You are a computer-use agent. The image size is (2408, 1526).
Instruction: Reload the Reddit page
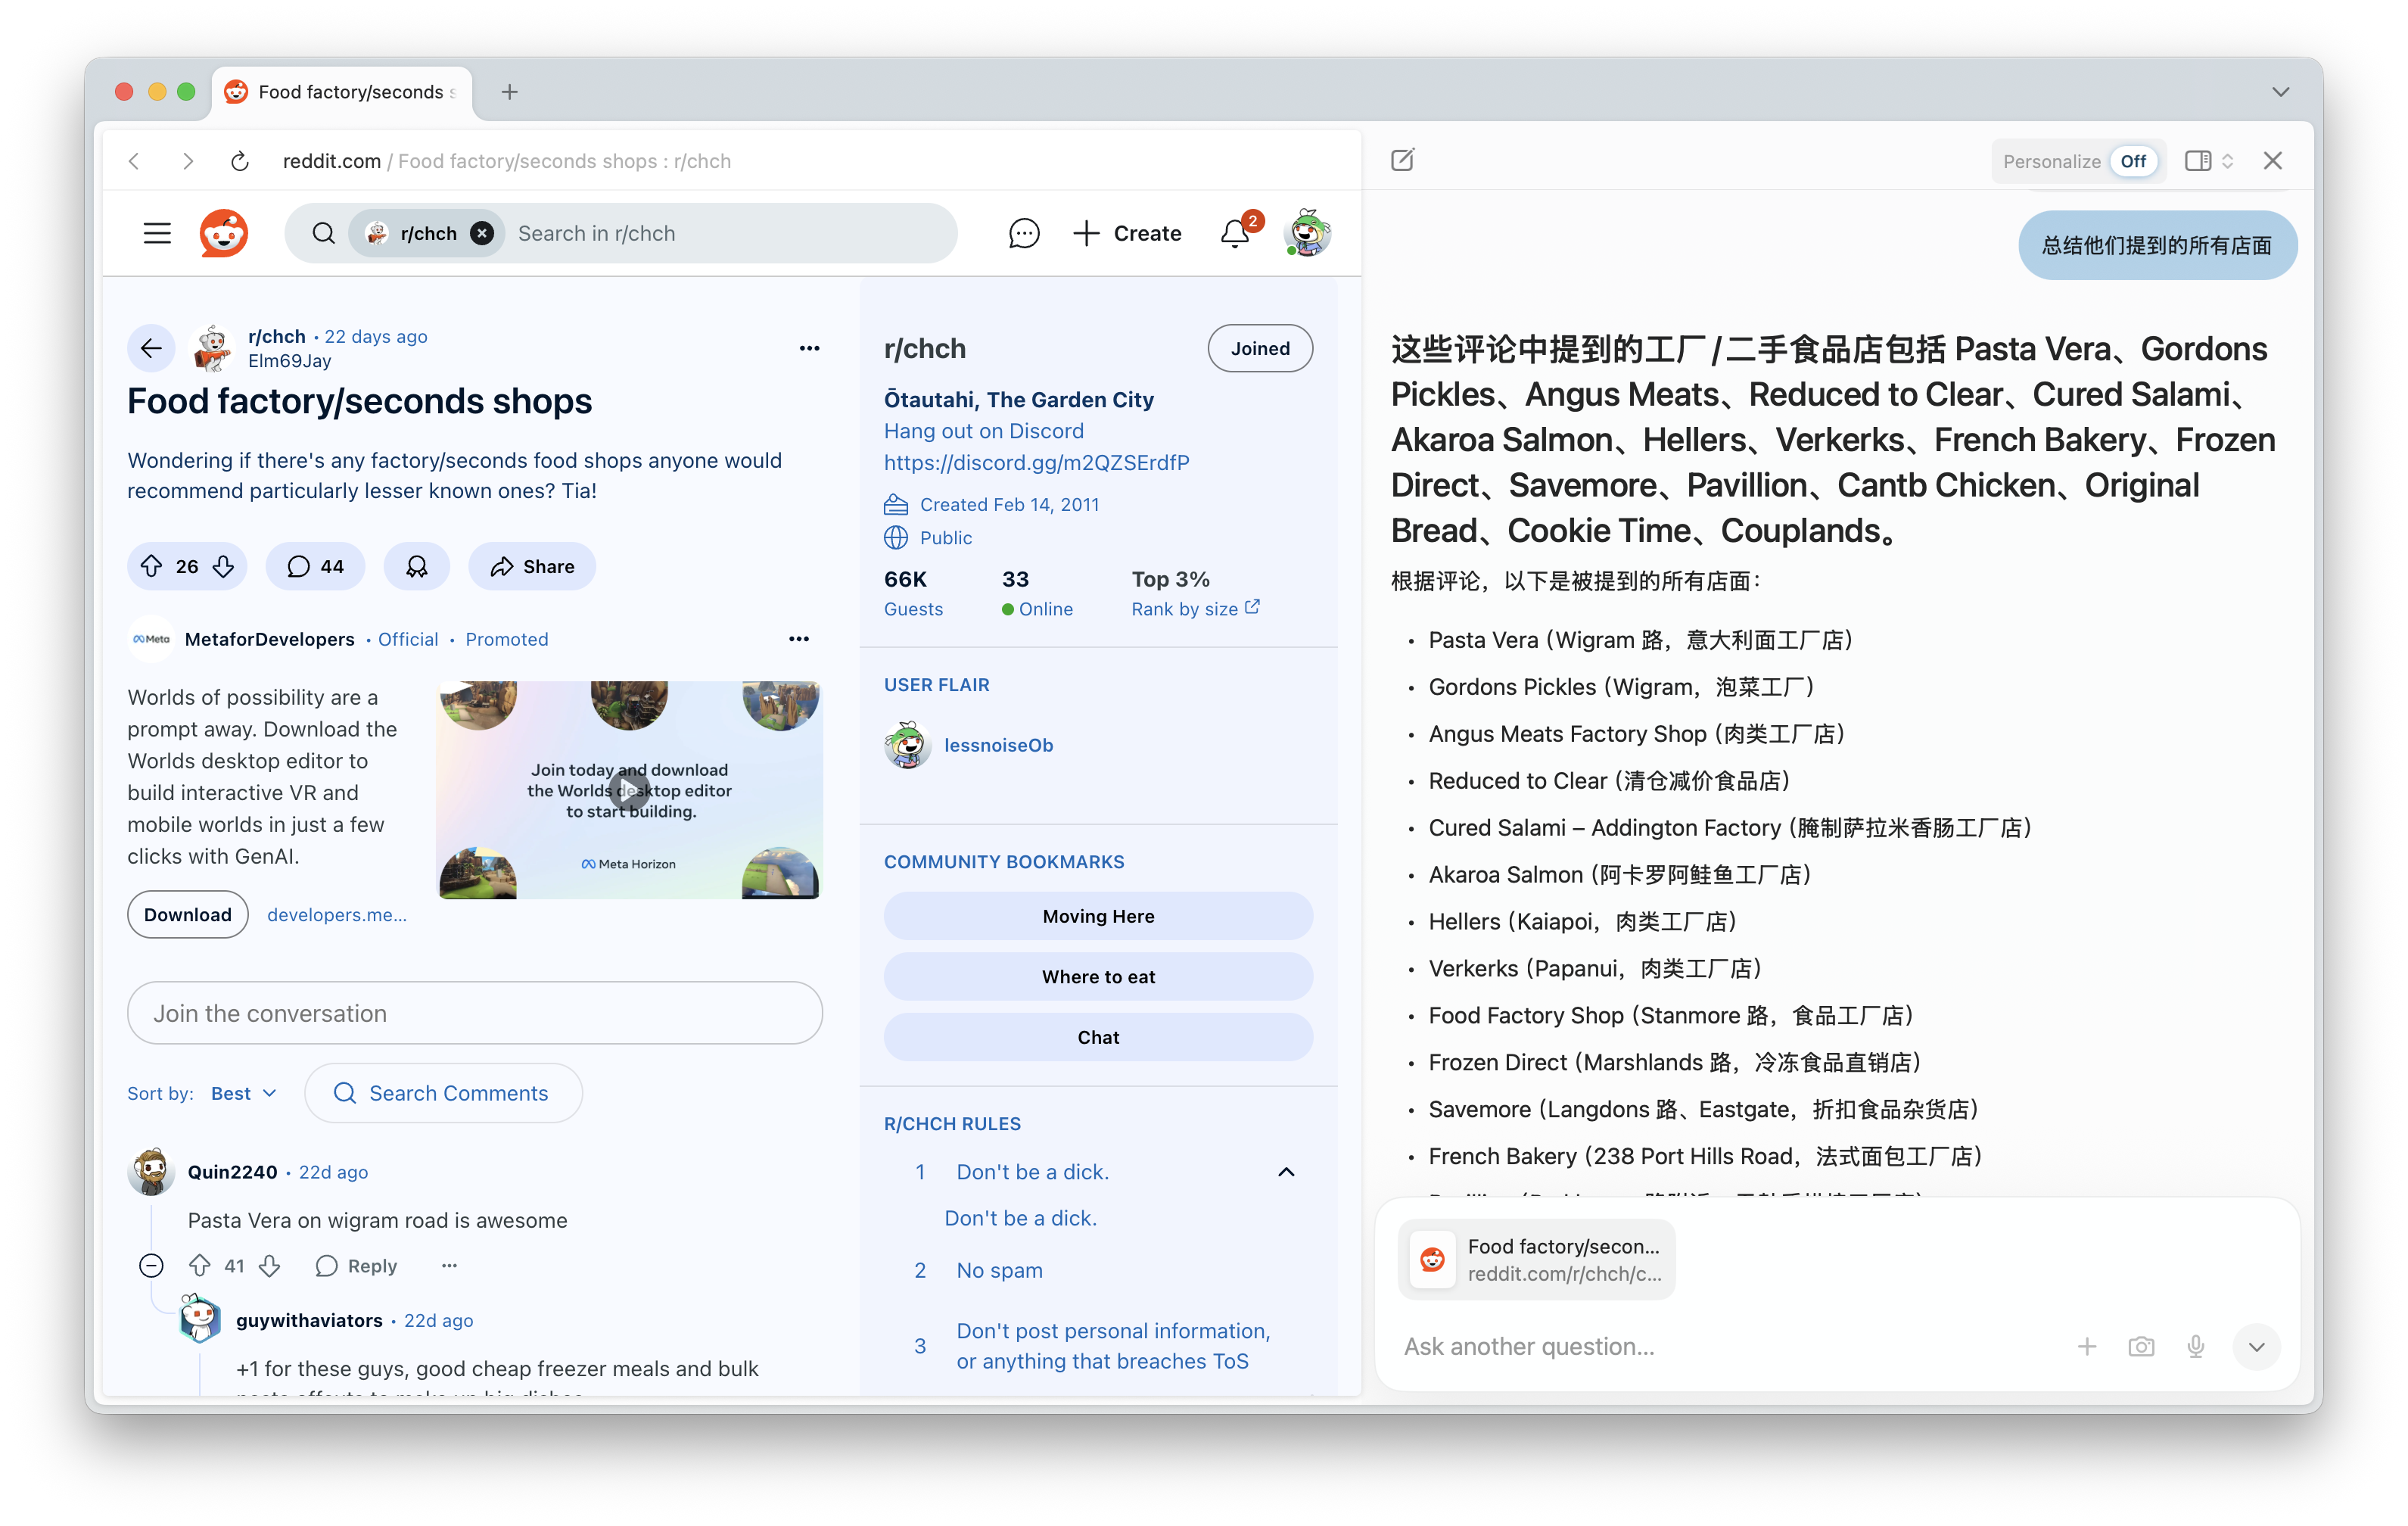coord(240,161)
